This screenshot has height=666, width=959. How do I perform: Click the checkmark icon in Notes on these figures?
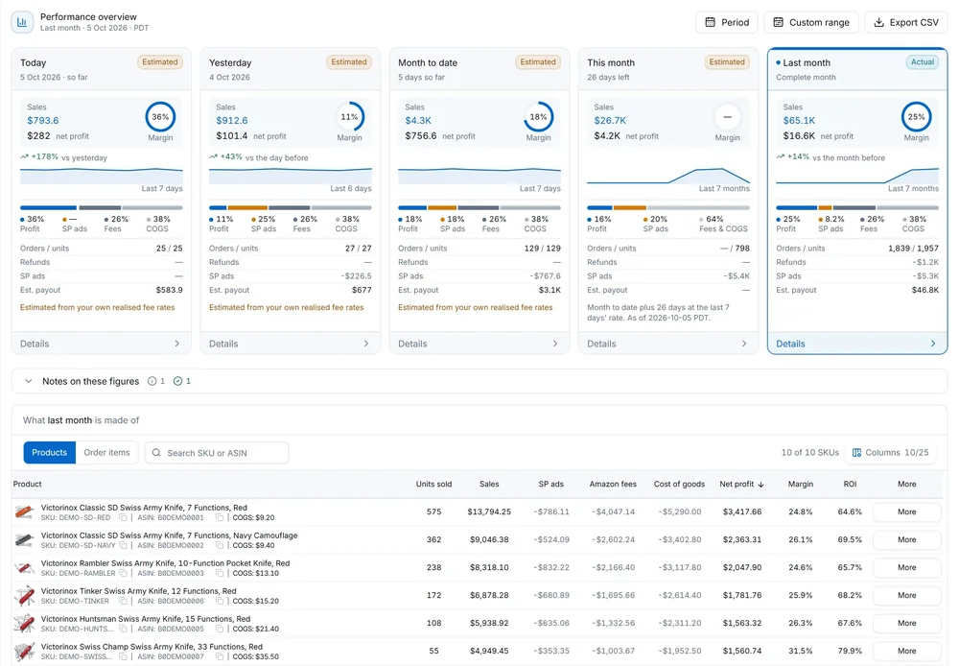point(177,381)
